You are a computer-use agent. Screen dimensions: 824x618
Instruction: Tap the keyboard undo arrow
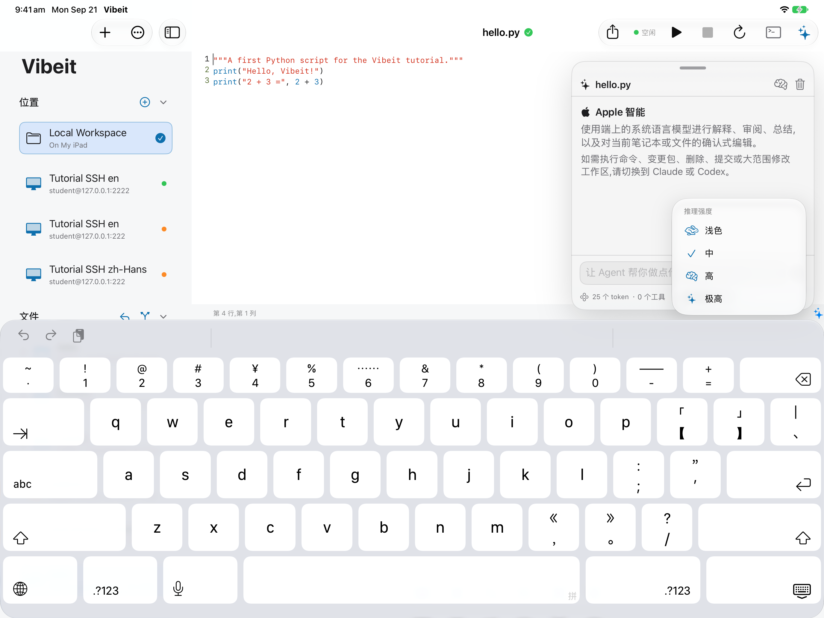pos(23,335)
